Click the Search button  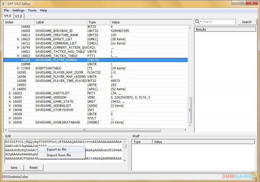coord(247,22)
